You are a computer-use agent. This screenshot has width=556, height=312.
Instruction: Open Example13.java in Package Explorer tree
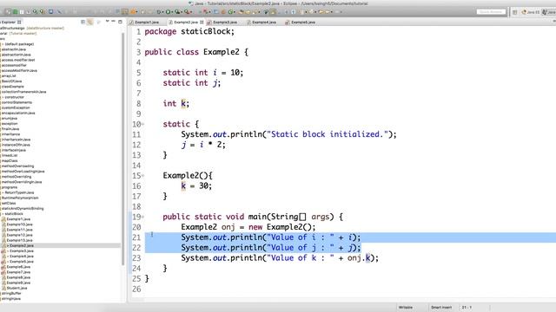(19, 240)
